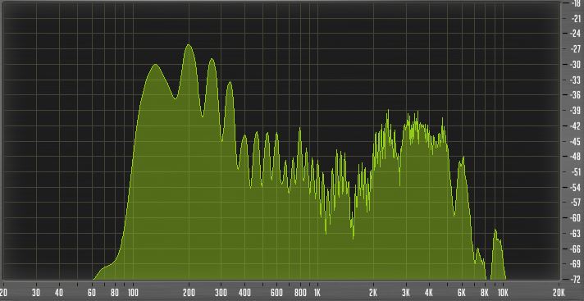Click the 20K frequency axis label
This screenshot has height=301, width=584.
point(559,292)
